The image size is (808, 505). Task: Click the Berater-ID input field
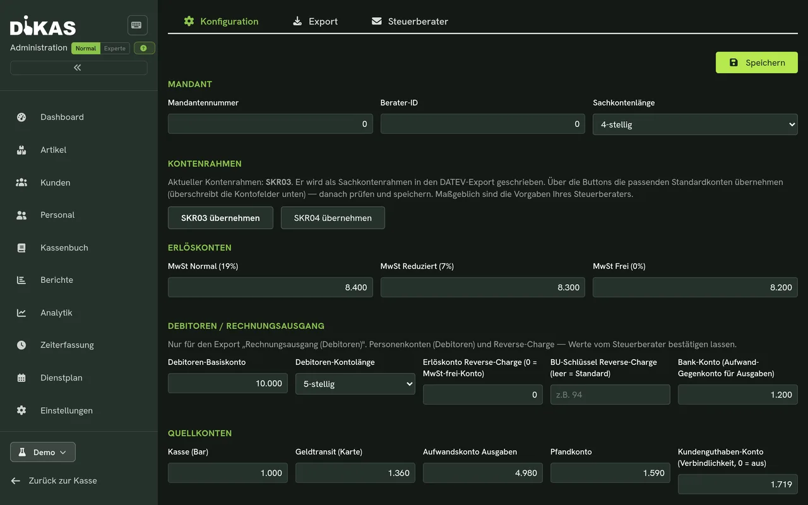pyautogui.click(x=483, y=124)
